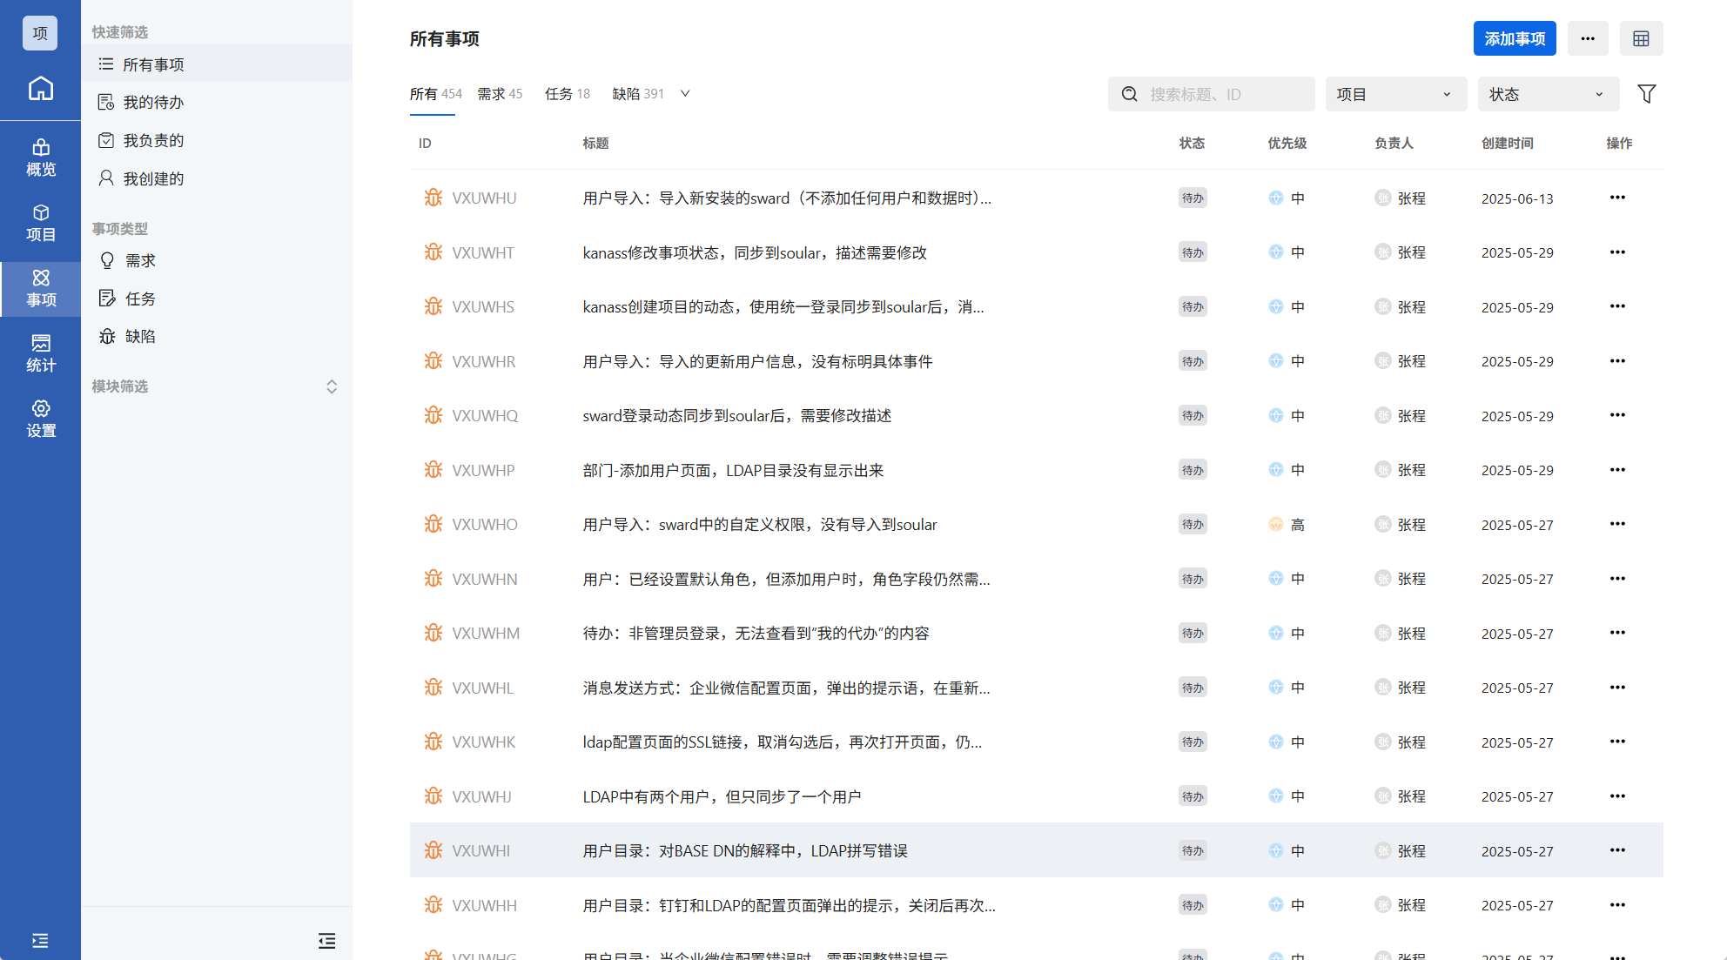This screenshot has height=960, width=1727.
Task: Open row actions menu for VXUWHU
Action: [1616, 198]
